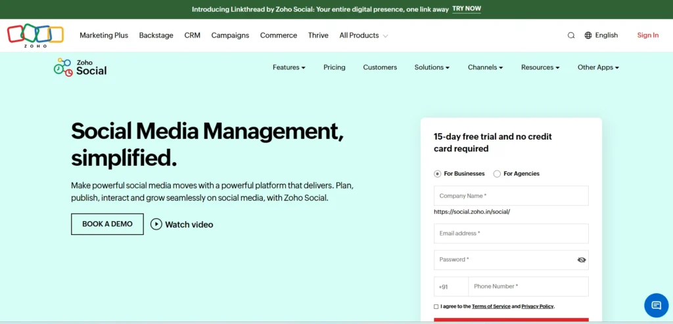Click the Zoho Social logo
Screen dimensions: 673x324
(80, 68)
